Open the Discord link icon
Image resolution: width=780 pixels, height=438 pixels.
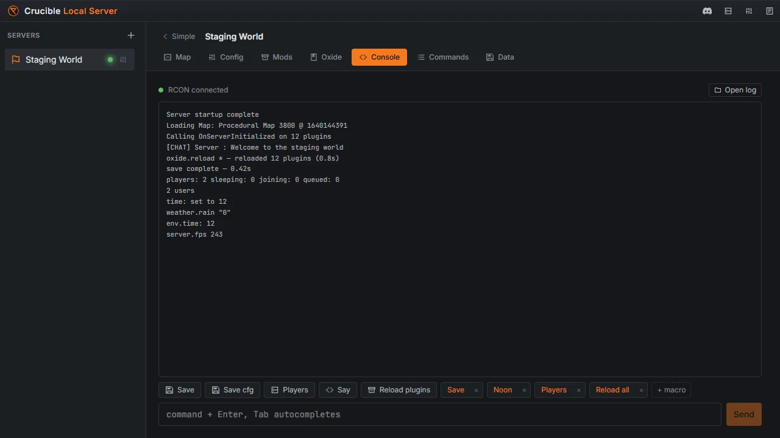(x=707, y=11)
